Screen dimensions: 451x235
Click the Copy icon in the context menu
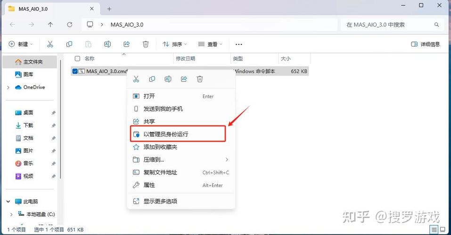(152, 79)
